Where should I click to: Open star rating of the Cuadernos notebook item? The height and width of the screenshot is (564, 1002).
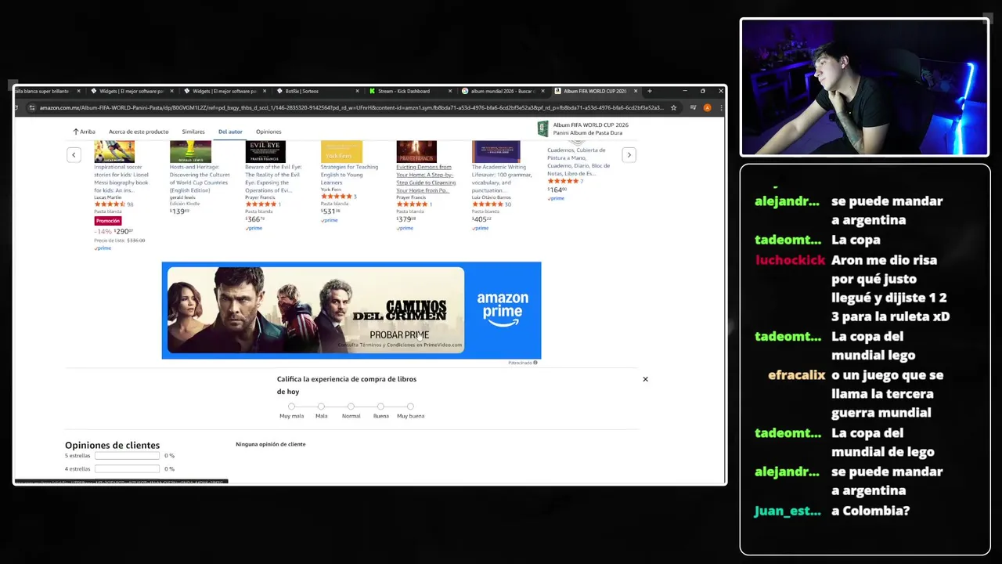[x=562, y=181]
